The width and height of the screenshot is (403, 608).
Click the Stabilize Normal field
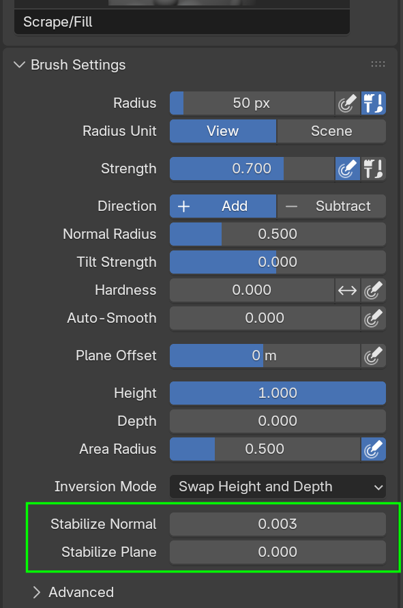click(x=278, y=524)
